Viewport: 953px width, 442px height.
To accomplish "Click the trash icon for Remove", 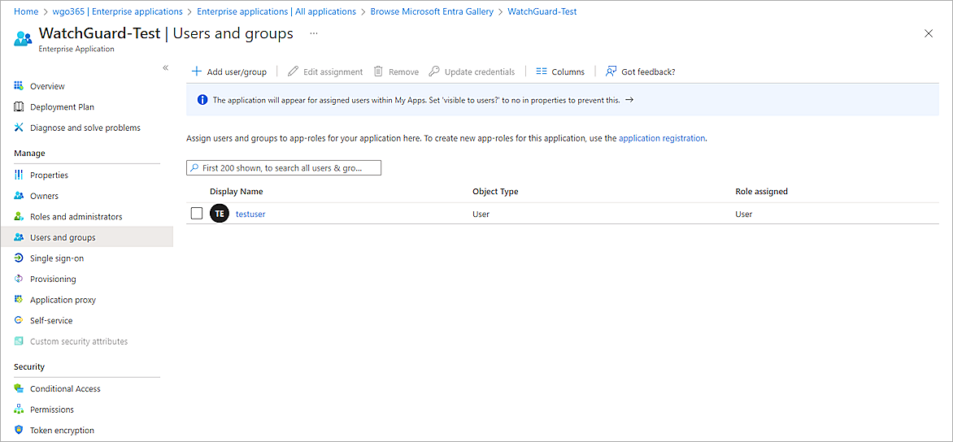I will [x=378, y=71].
